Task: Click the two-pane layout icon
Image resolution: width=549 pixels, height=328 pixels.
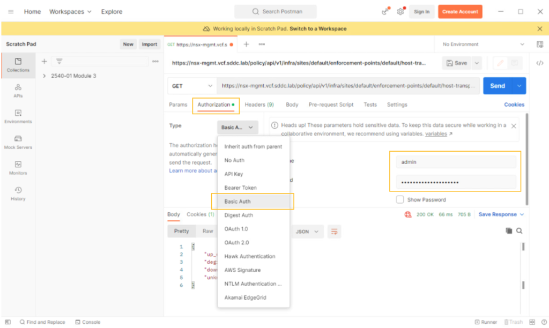Action: (532, 322)
